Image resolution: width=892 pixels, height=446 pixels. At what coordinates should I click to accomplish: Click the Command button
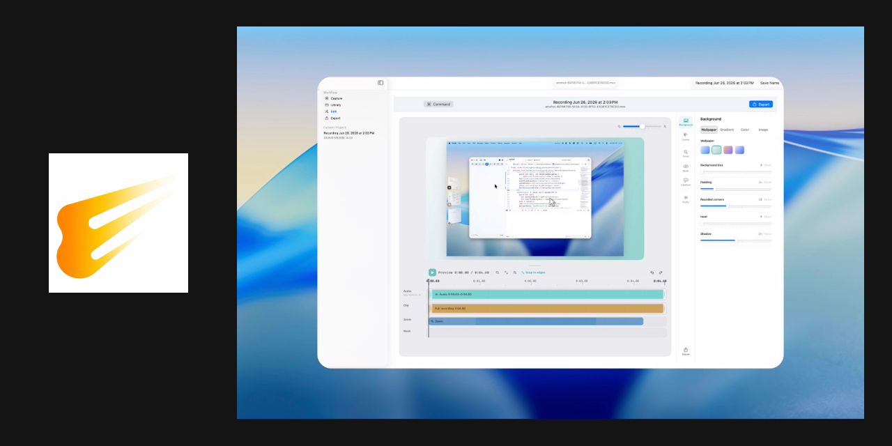[x=438, y=105]
